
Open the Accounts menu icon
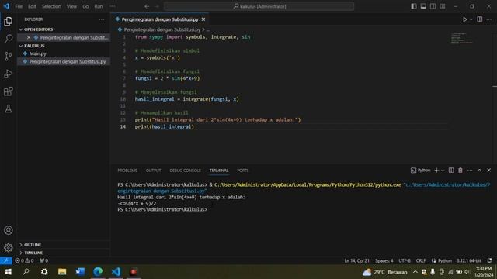coord(9,230)
